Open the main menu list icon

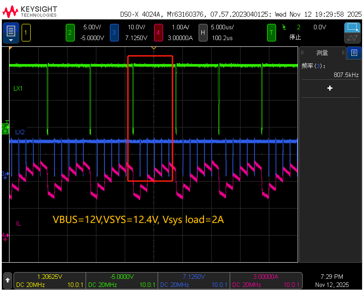coord(11,33)
